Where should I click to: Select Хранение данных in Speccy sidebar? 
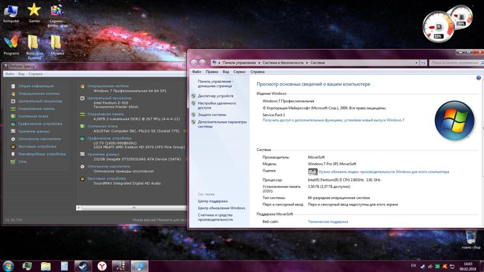34,131
